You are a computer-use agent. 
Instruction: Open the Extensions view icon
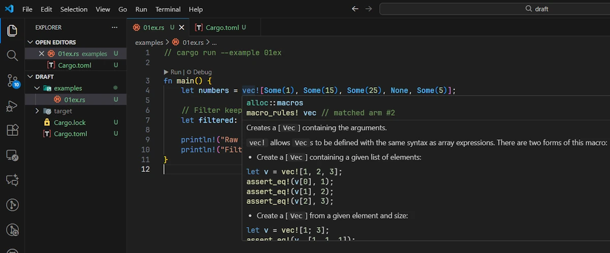12,130
